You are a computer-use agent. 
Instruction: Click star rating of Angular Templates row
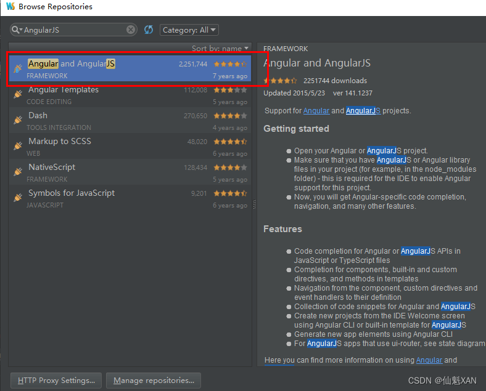230,90
